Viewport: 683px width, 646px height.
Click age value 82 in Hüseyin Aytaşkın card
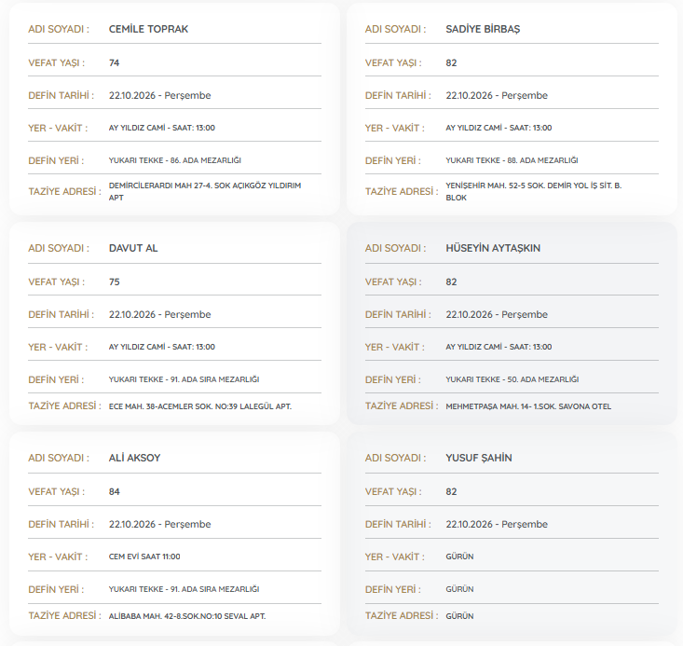click(x=451, y=282)
